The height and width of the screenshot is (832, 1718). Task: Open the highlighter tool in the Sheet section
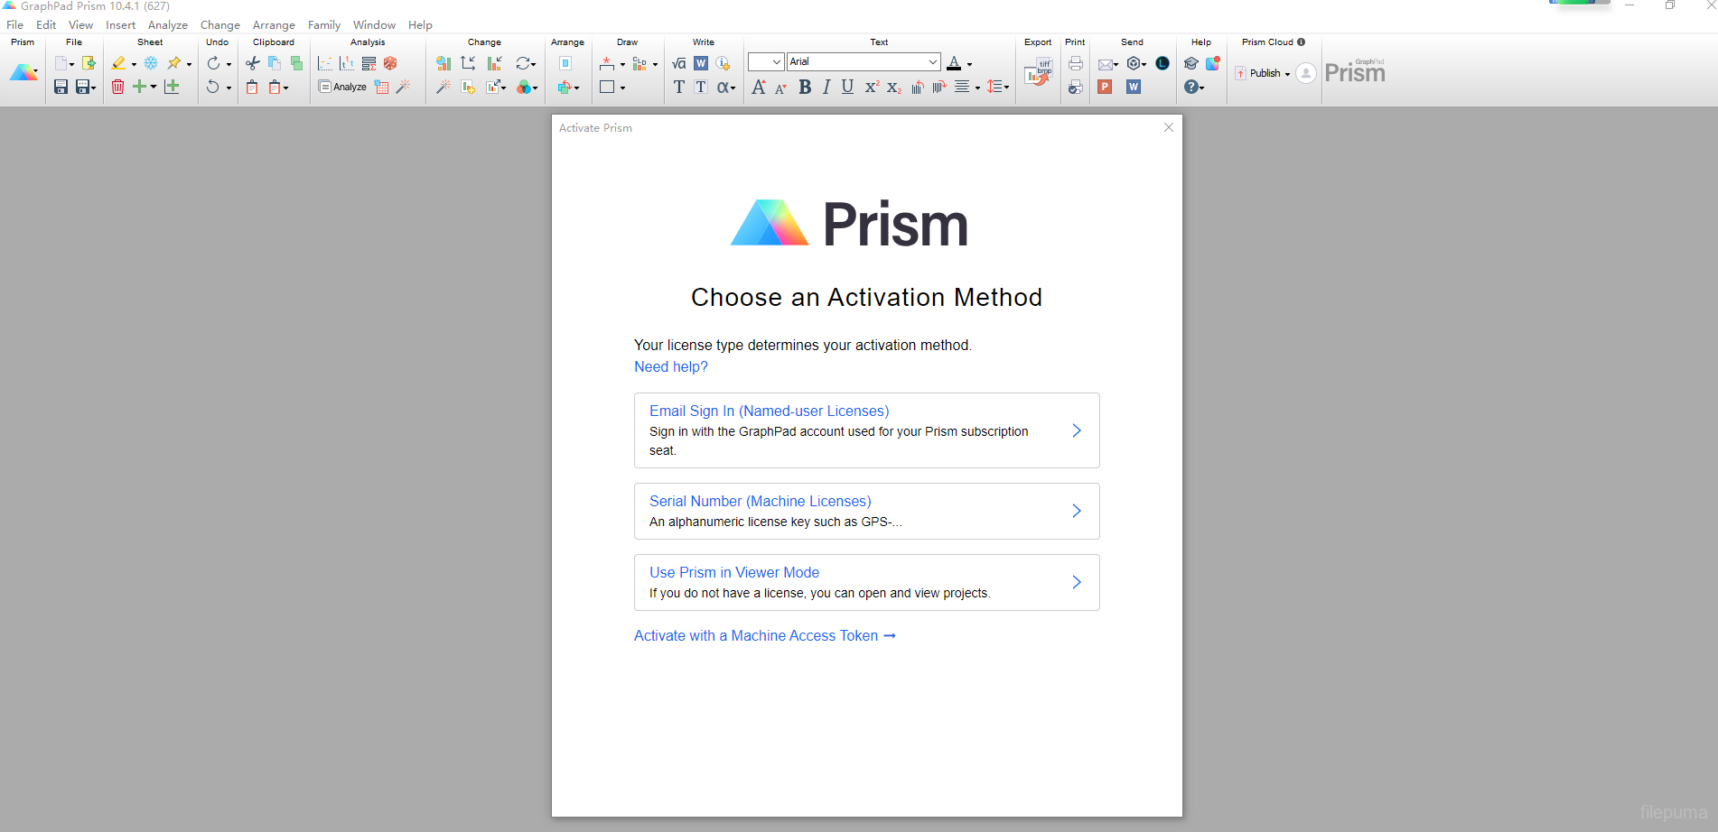click(x=120, y=62)
